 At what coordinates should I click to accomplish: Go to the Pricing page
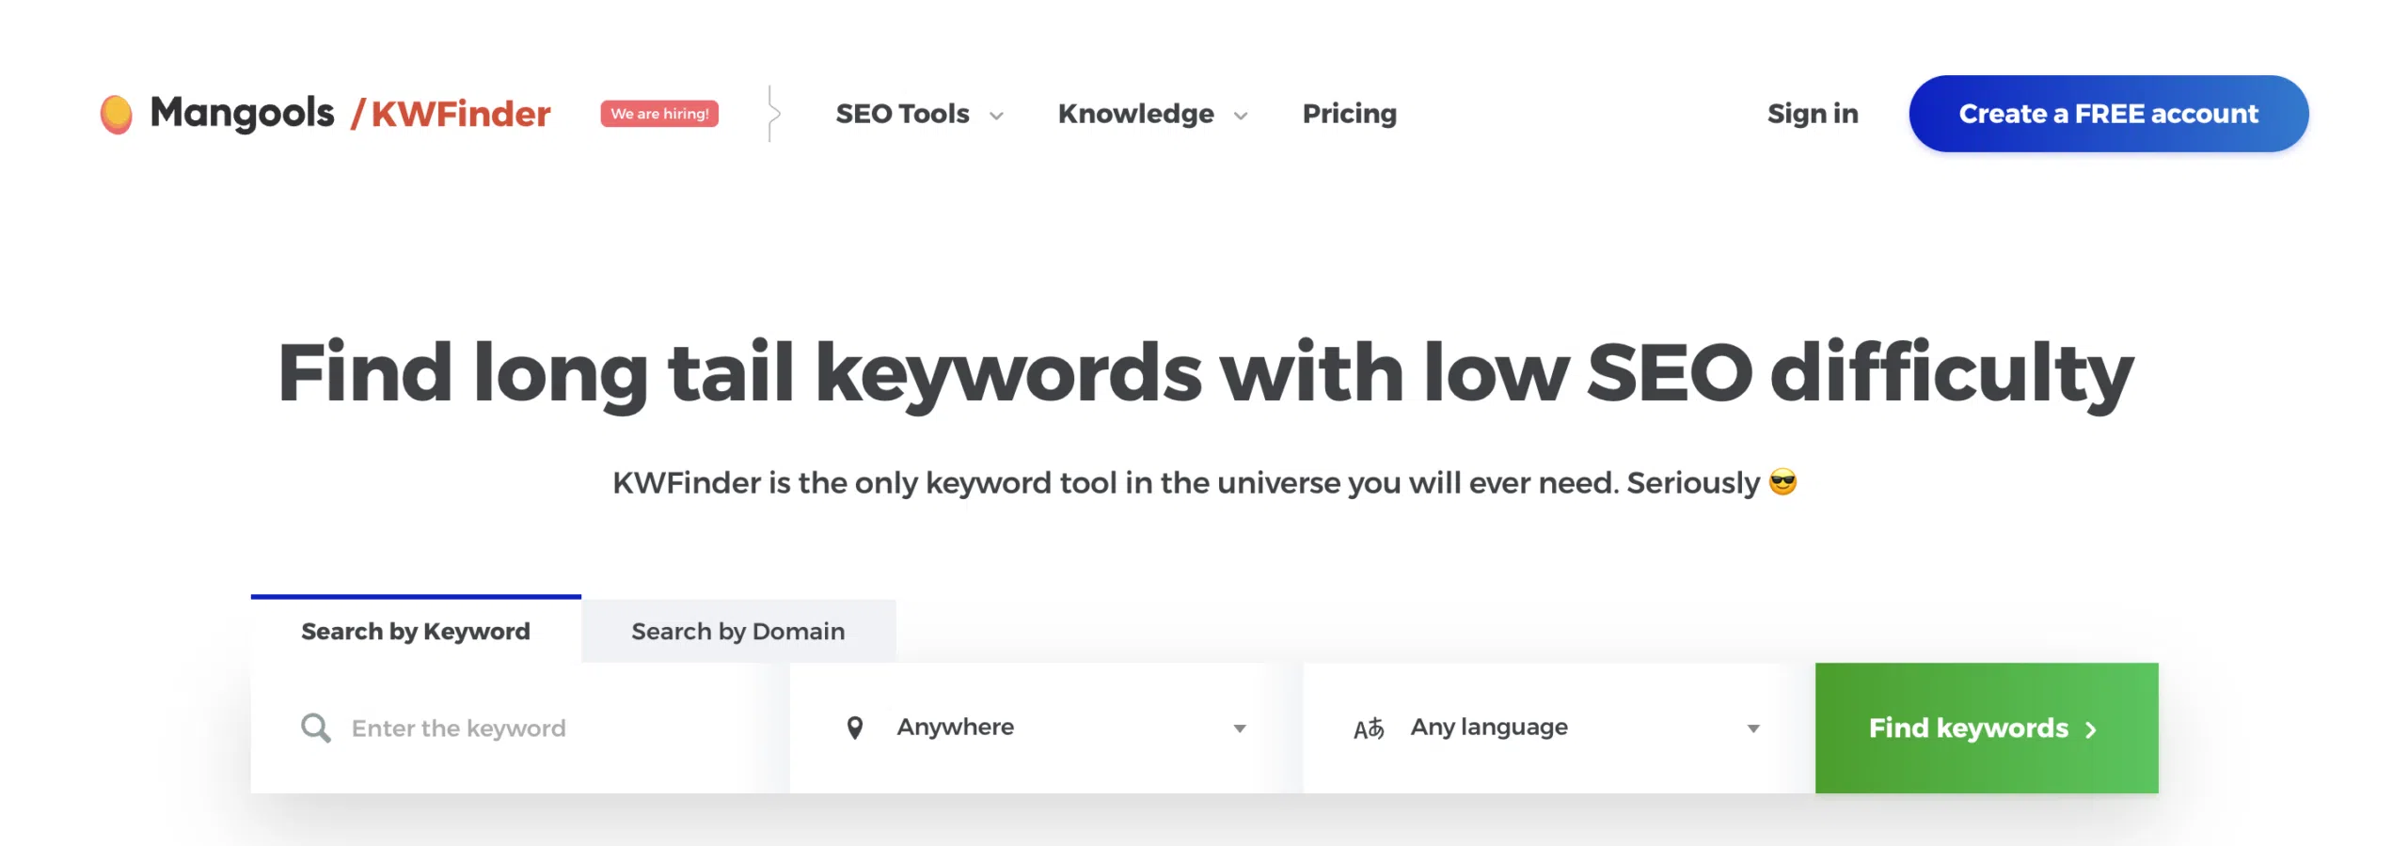pyautogui.click(x=1349, y=114)
